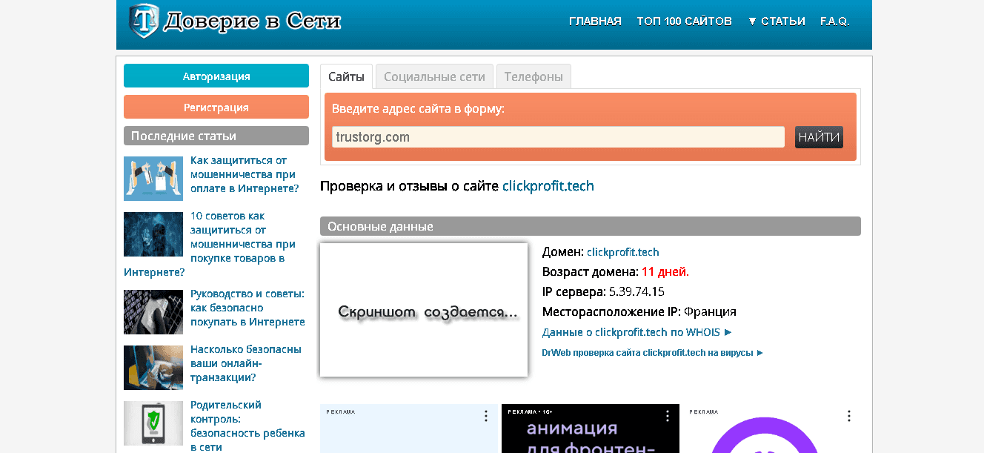
Task: Click the padlock image next to «Руководство и советы»
Action: [x=153, y=312]
